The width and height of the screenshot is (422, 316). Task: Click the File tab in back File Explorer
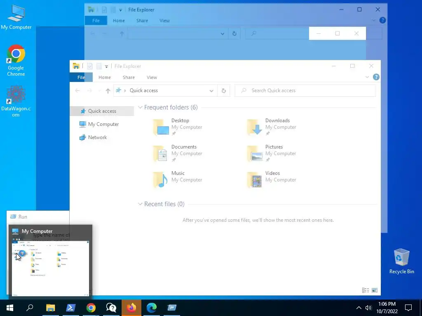click(96, 21)
